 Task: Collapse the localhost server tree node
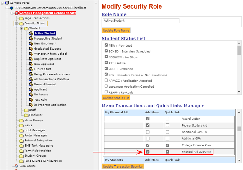point(7,8)
